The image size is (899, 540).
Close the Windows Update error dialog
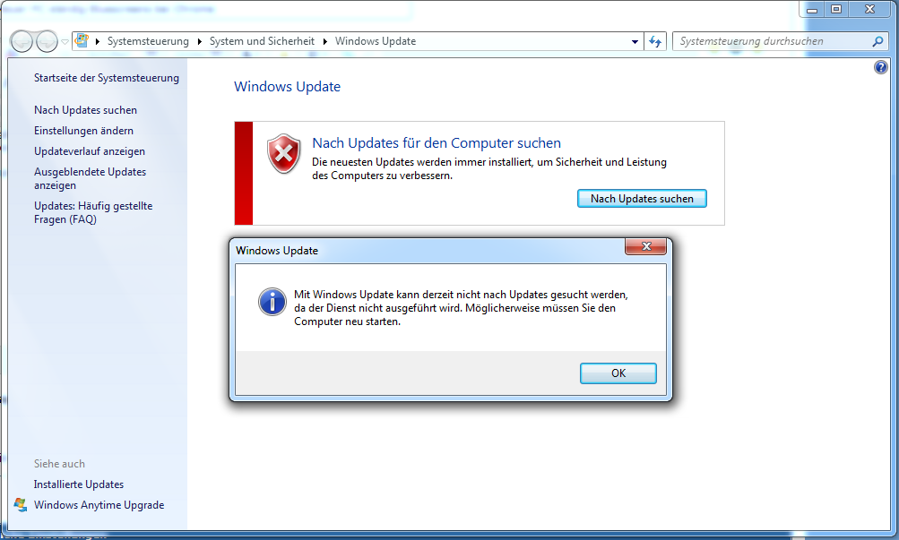645,247
